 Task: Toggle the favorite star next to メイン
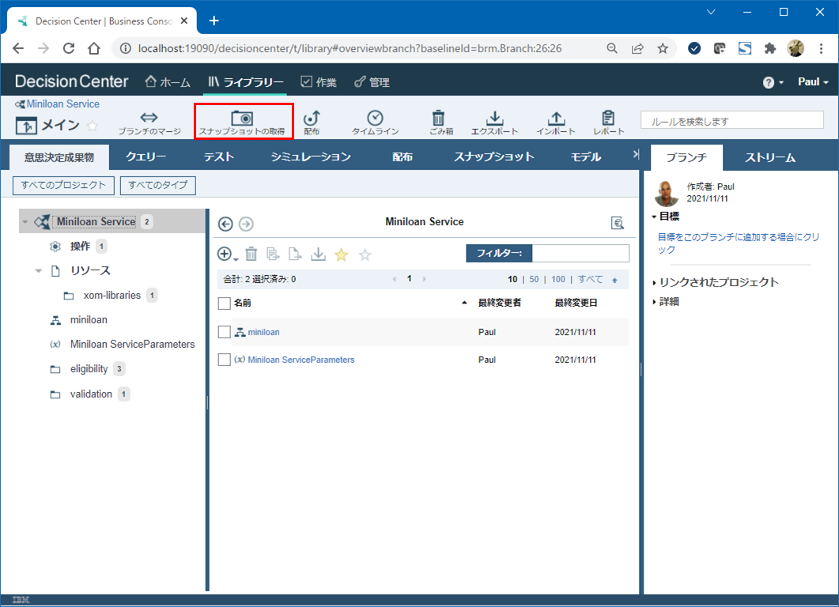pos(93,126)
